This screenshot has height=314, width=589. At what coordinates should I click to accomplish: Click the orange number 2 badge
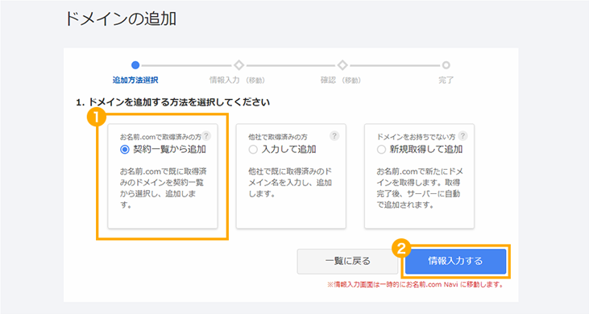click(x=400, y=248)
